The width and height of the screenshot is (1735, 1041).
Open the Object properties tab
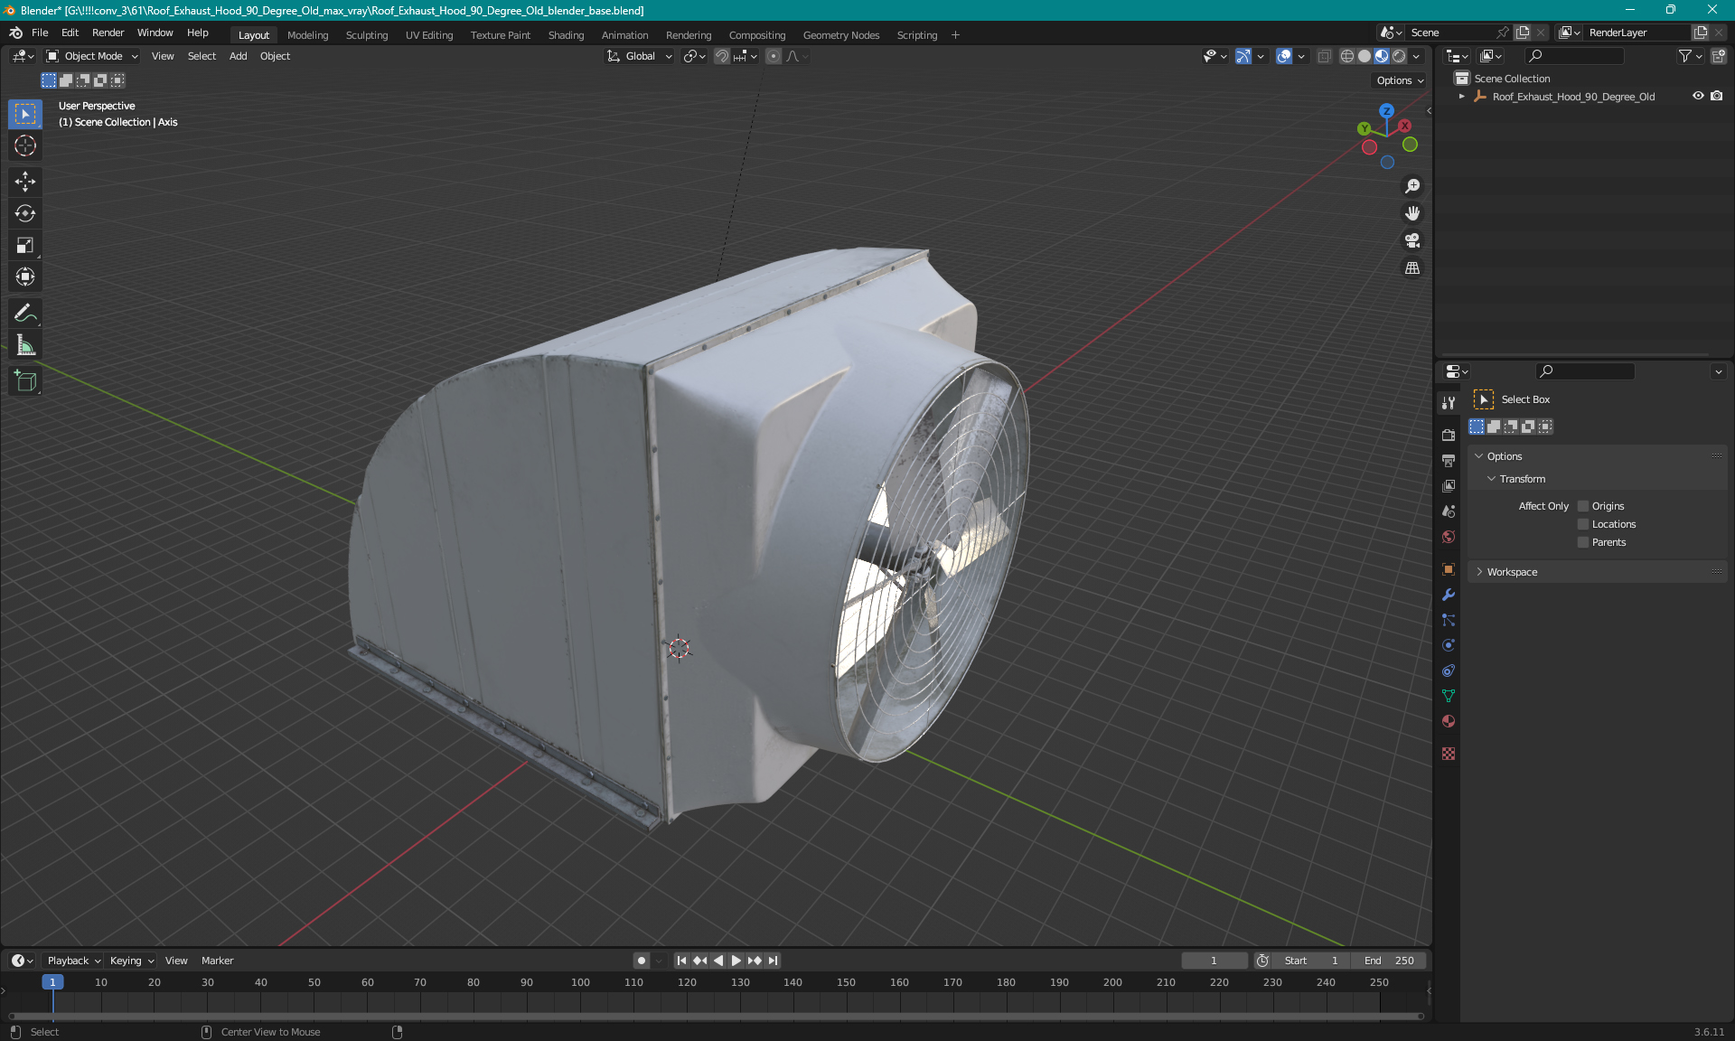click(x=1449, y=569)
